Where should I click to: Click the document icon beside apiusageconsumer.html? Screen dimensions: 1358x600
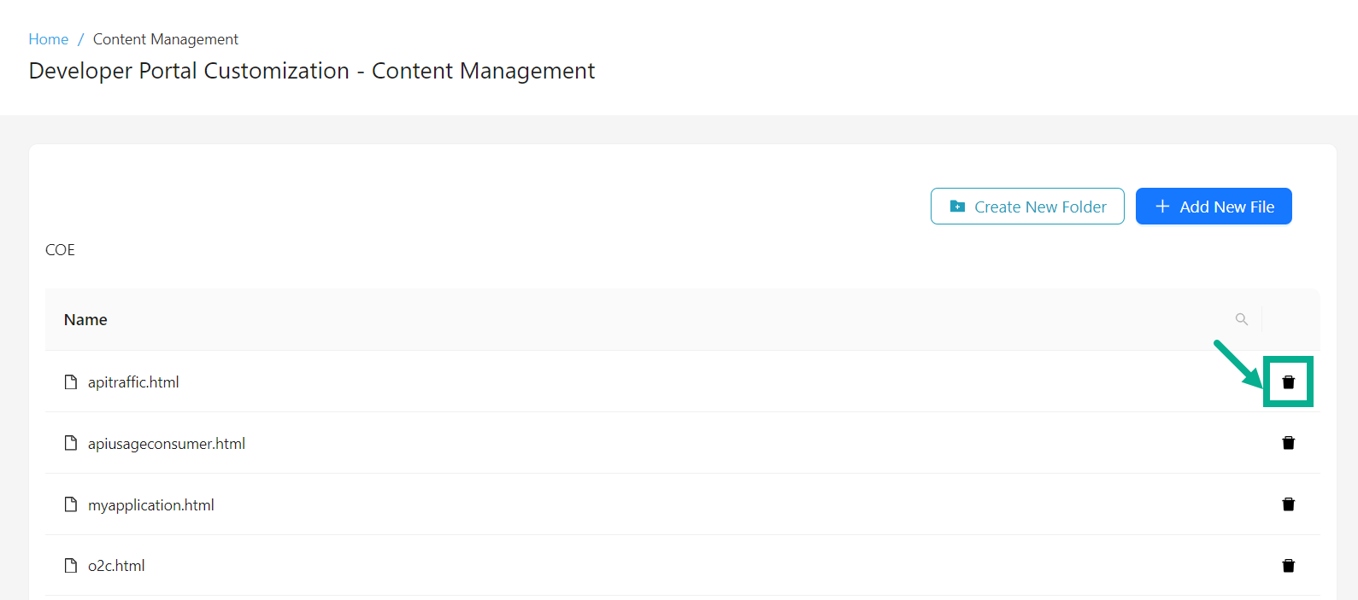[70, 443]
